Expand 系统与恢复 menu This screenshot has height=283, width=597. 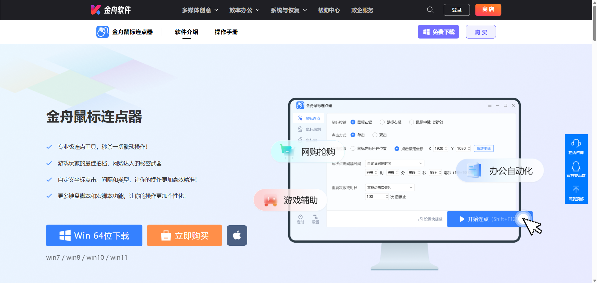coord(289,10)
